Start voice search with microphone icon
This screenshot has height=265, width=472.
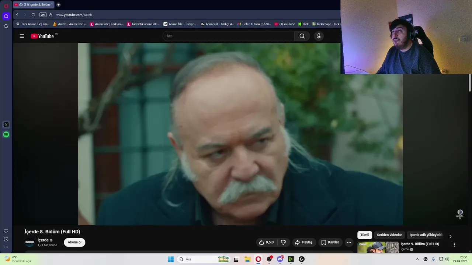(x=319, y=36)
